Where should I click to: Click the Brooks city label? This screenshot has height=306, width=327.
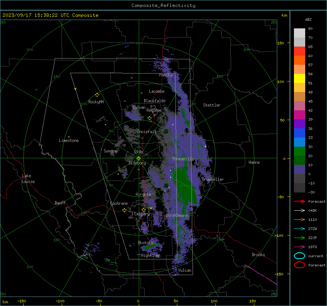[x=258, y=255]
